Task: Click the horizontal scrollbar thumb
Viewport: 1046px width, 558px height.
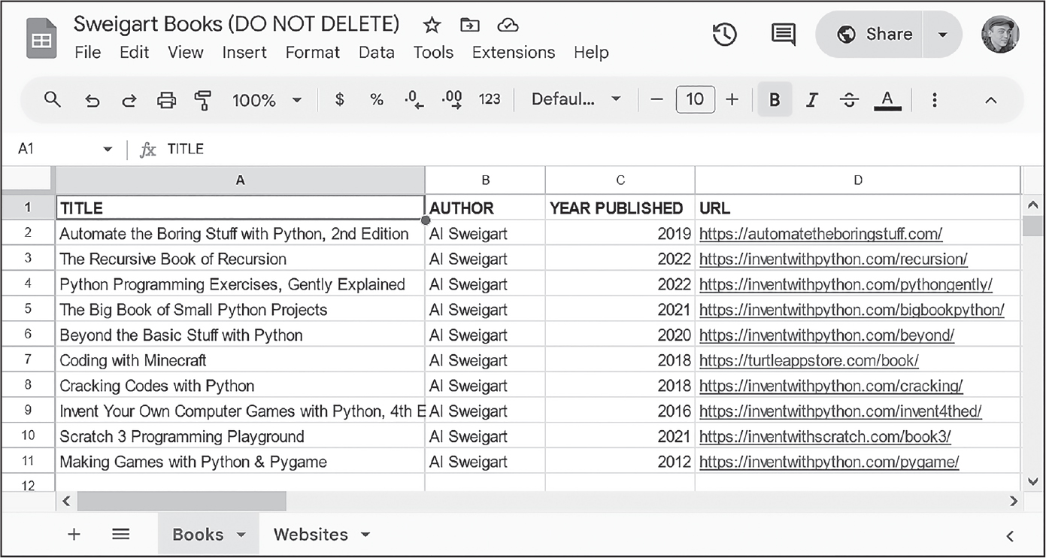Action: (181, 501)
